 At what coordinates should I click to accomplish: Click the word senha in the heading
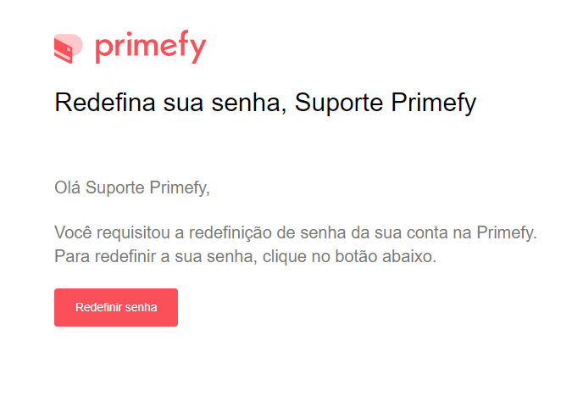(247, 103)
